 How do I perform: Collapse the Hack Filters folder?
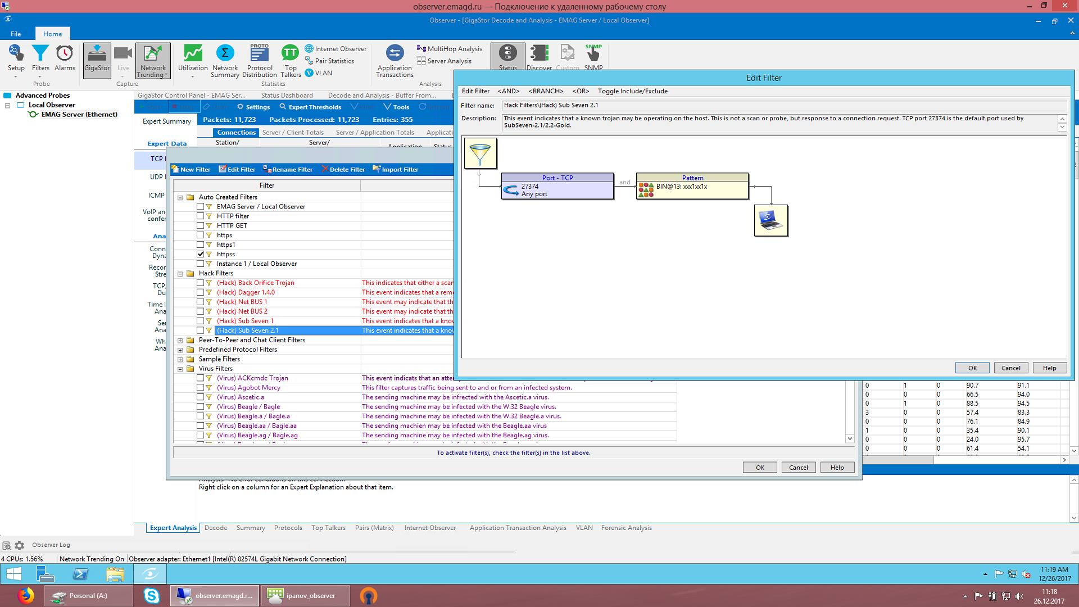click(x=180, y=274)
